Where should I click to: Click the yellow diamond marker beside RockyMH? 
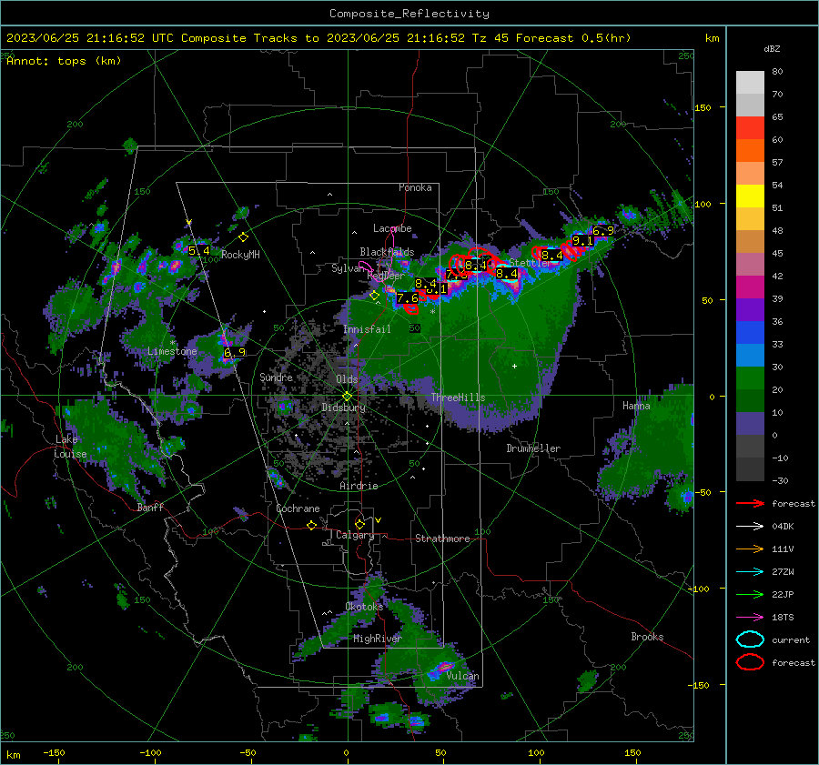tap(243, 237)
